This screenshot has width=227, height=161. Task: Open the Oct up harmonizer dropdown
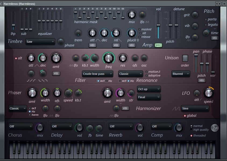pos(149,89)
